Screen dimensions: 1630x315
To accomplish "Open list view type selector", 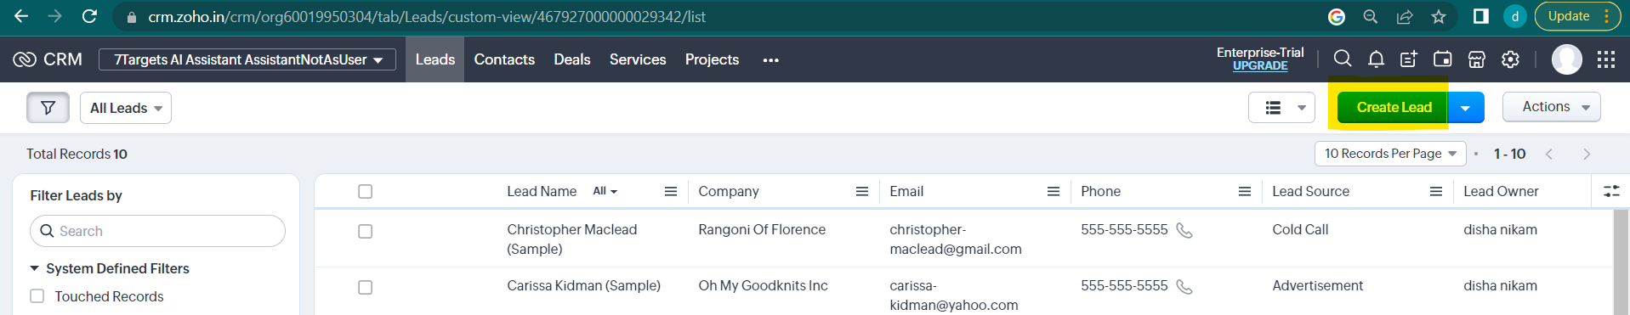I will click(1282, 108).
